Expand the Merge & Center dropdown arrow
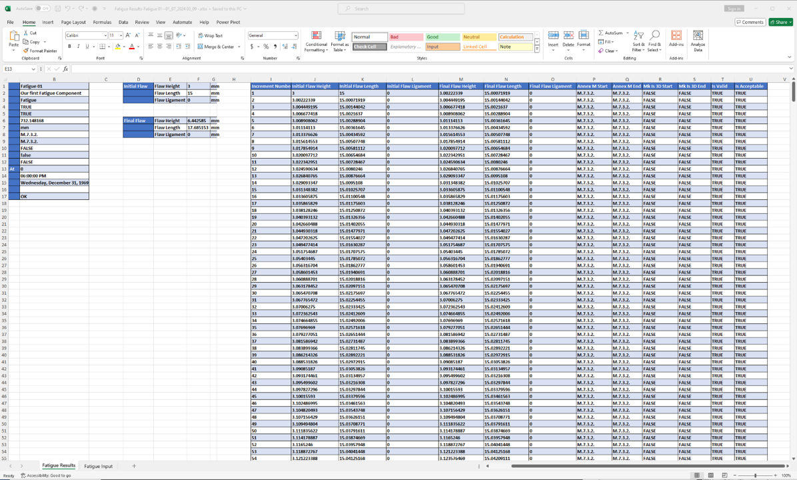Viewport: 797px width, 480px height. pyautogui.click(x=239, y=47)
